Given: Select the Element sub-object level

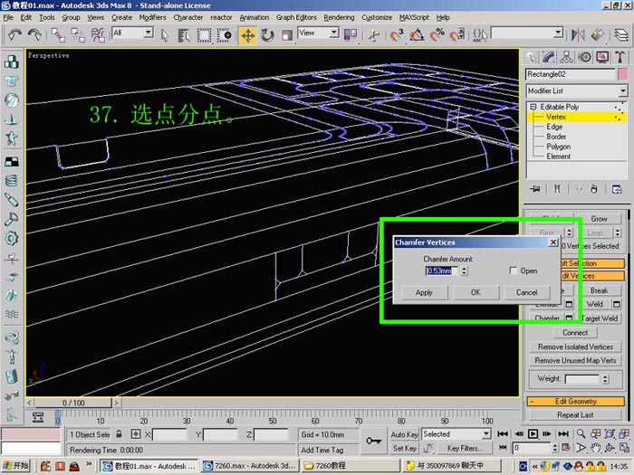Looking at the screenshot, I should click(x=559, y=157).
